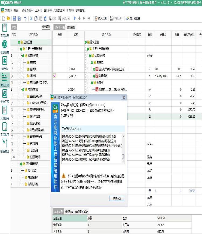Click the Move Down arrow icon
This screenshot has height=235, width=202.
click(x=79, y=18)
